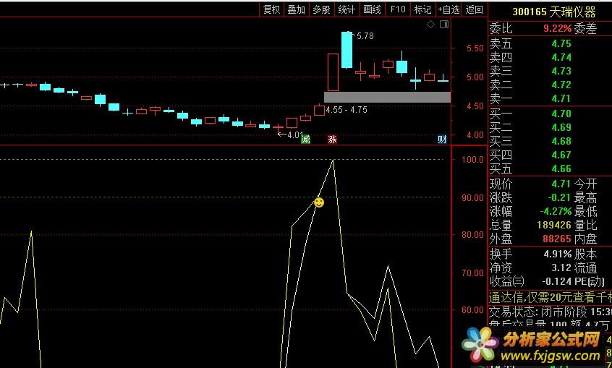The height and width of the screenshot is (368, 612).
Task: Open the 标记 mark tool
Action: [x=422, y=9]
